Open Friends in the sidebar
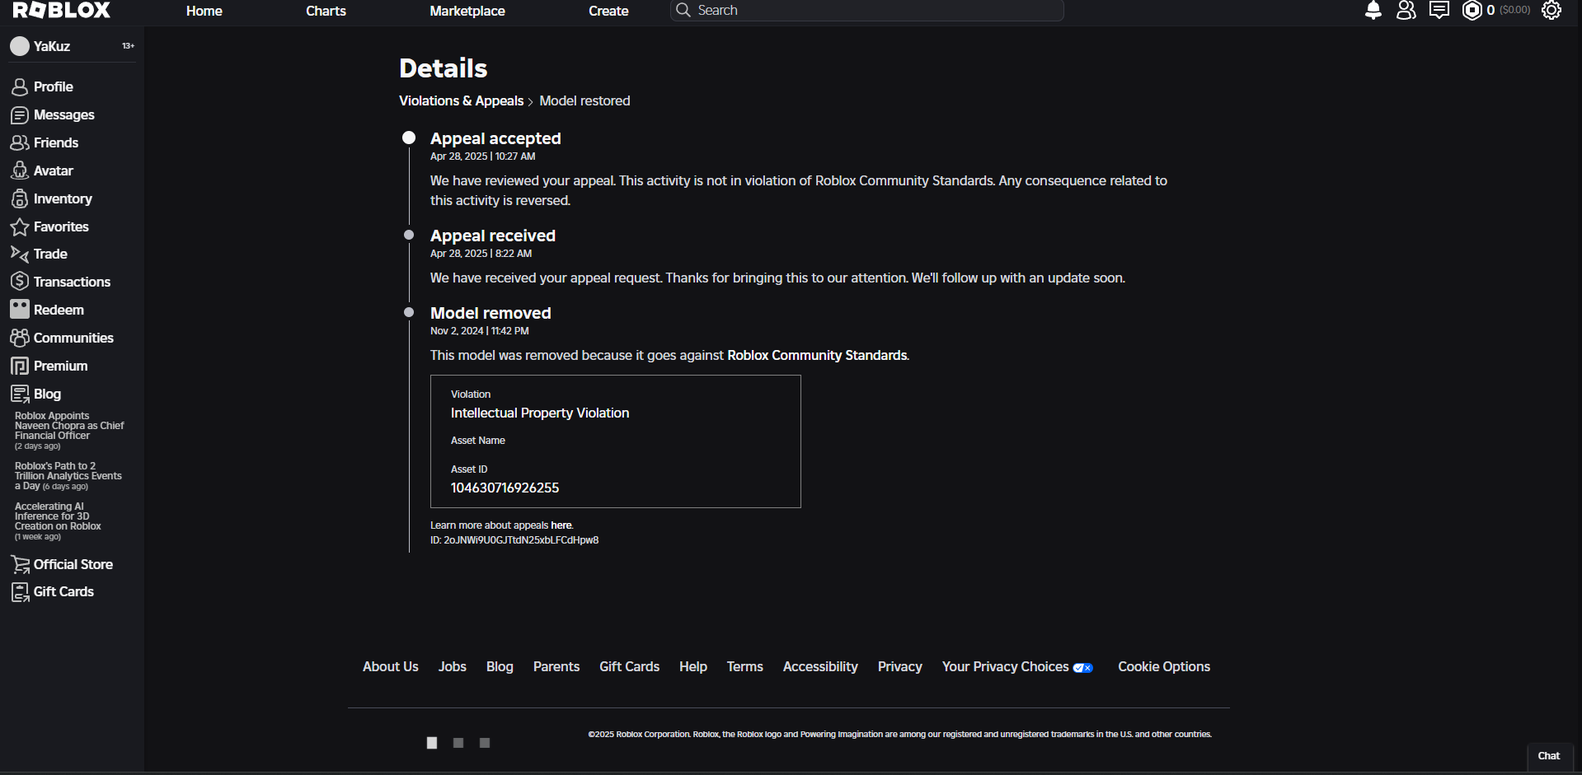 pyautogui.click(x=45, y=142)
